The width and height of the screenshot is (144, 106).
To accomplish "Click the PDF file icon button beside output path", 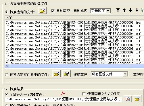I will 128,99.
